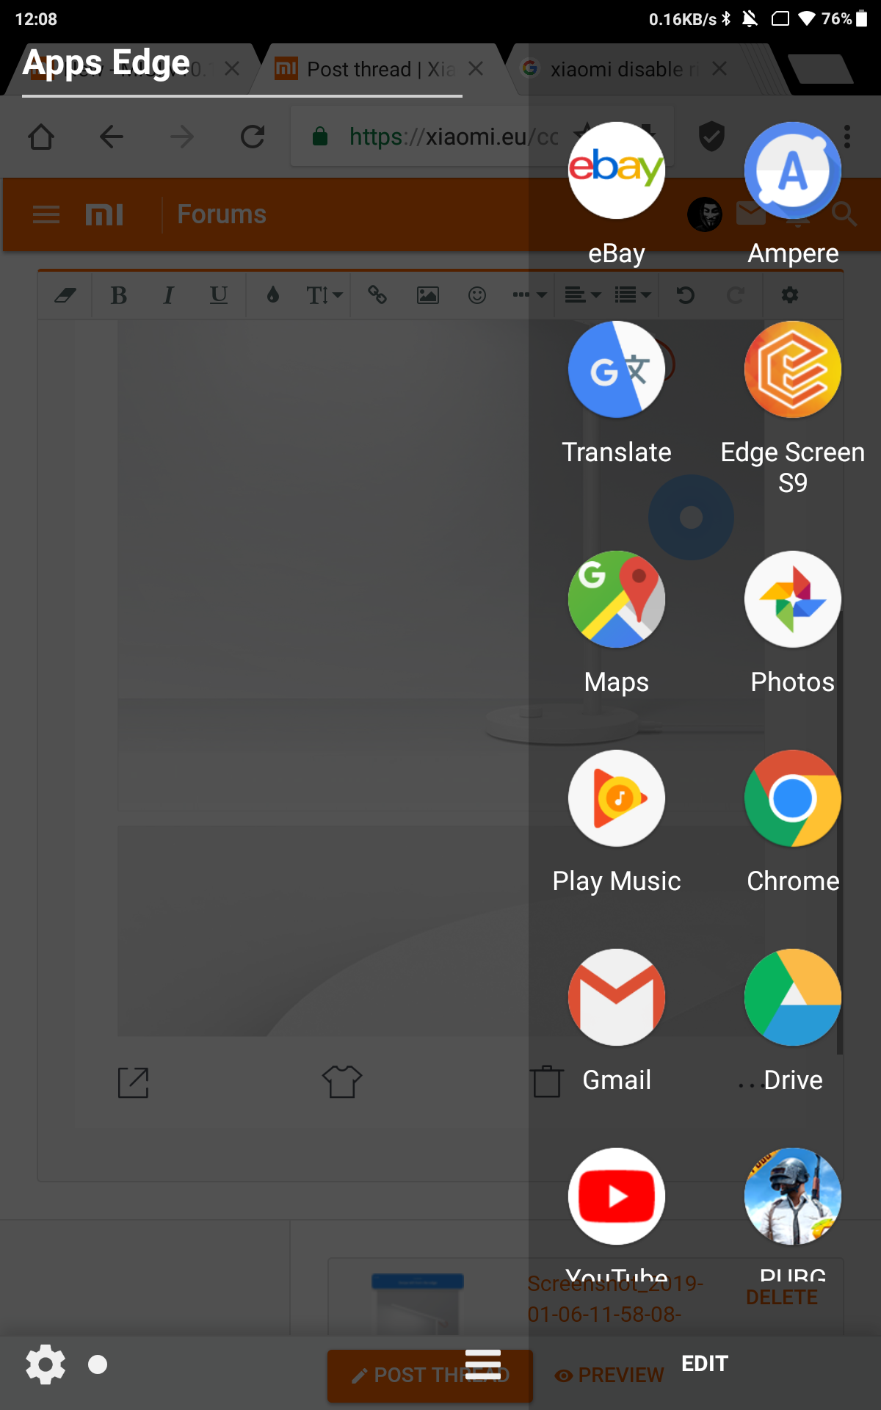The width and height of the screenshot is (881, 1410).
Task: Undo last editor action
Action: [685, 295]
